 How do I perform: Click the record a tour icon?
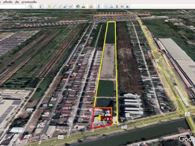tap(71, 6)
